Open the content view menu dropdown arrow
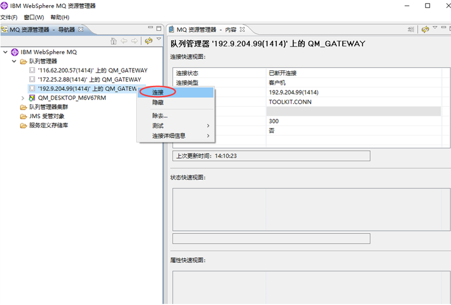Viewport: 451px width, 305px height. coord(435,27)
